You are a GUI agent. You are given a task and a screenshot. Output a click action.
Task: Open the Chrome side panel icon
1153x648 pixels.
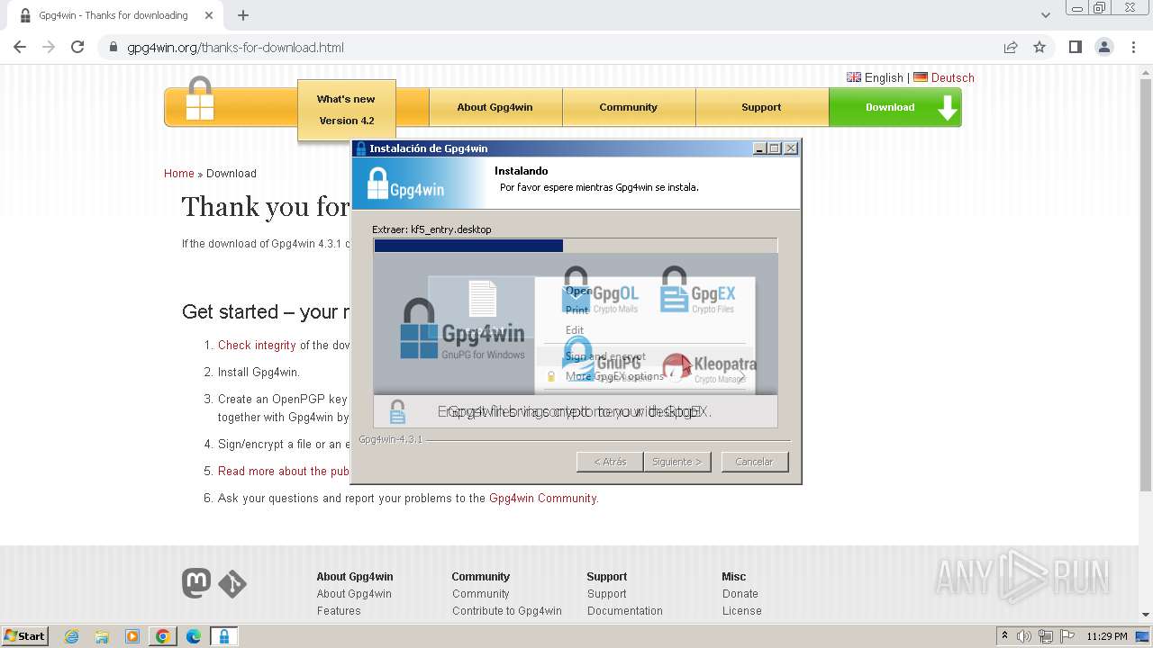1075,47
